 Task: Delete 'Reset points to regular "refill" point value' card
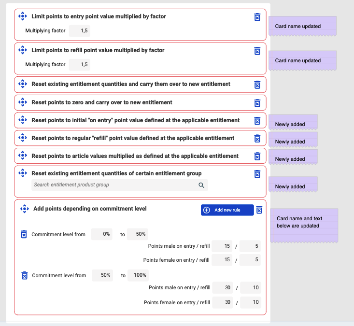pos(257,139)
